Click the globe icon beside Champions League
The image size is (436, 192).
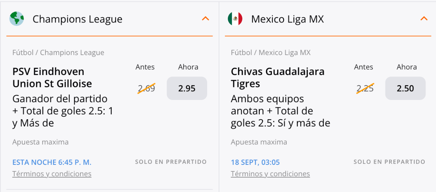(17, 19)
